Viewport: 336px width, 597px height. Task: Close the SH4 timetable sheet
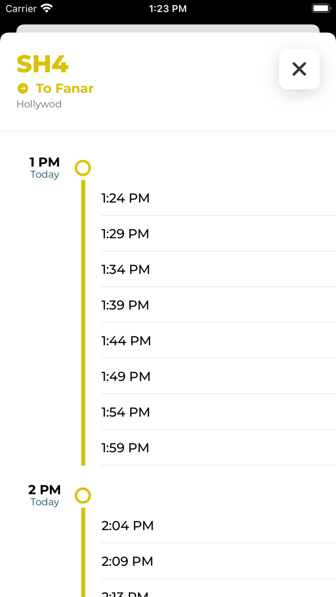click(x=299, y=69)
